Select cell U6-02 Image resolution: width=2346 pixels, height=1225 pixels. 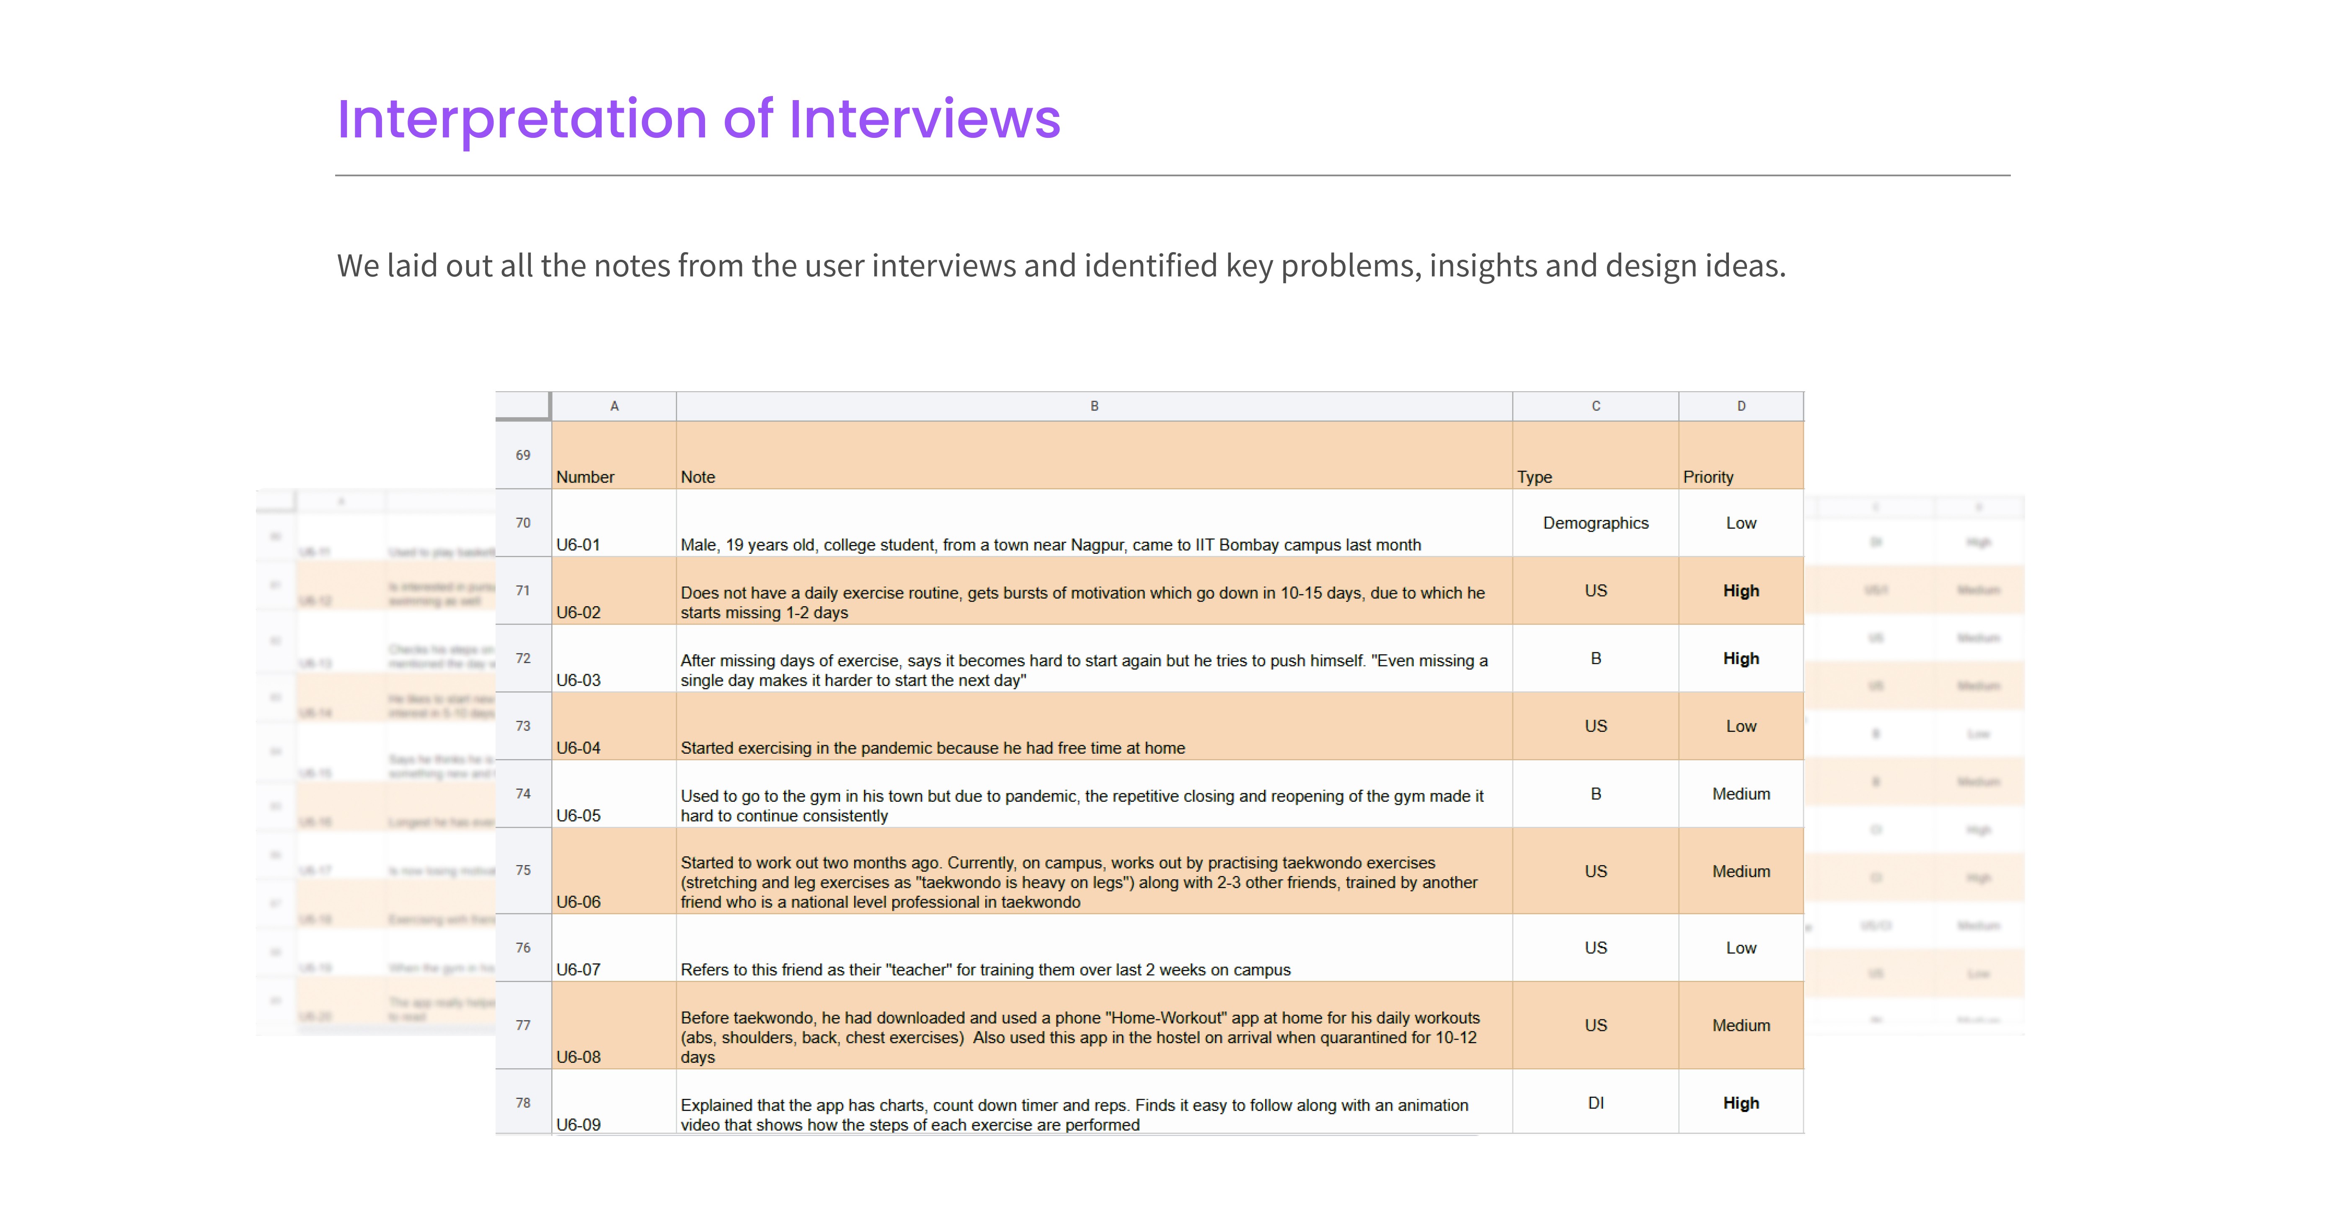tap(614, 590)
